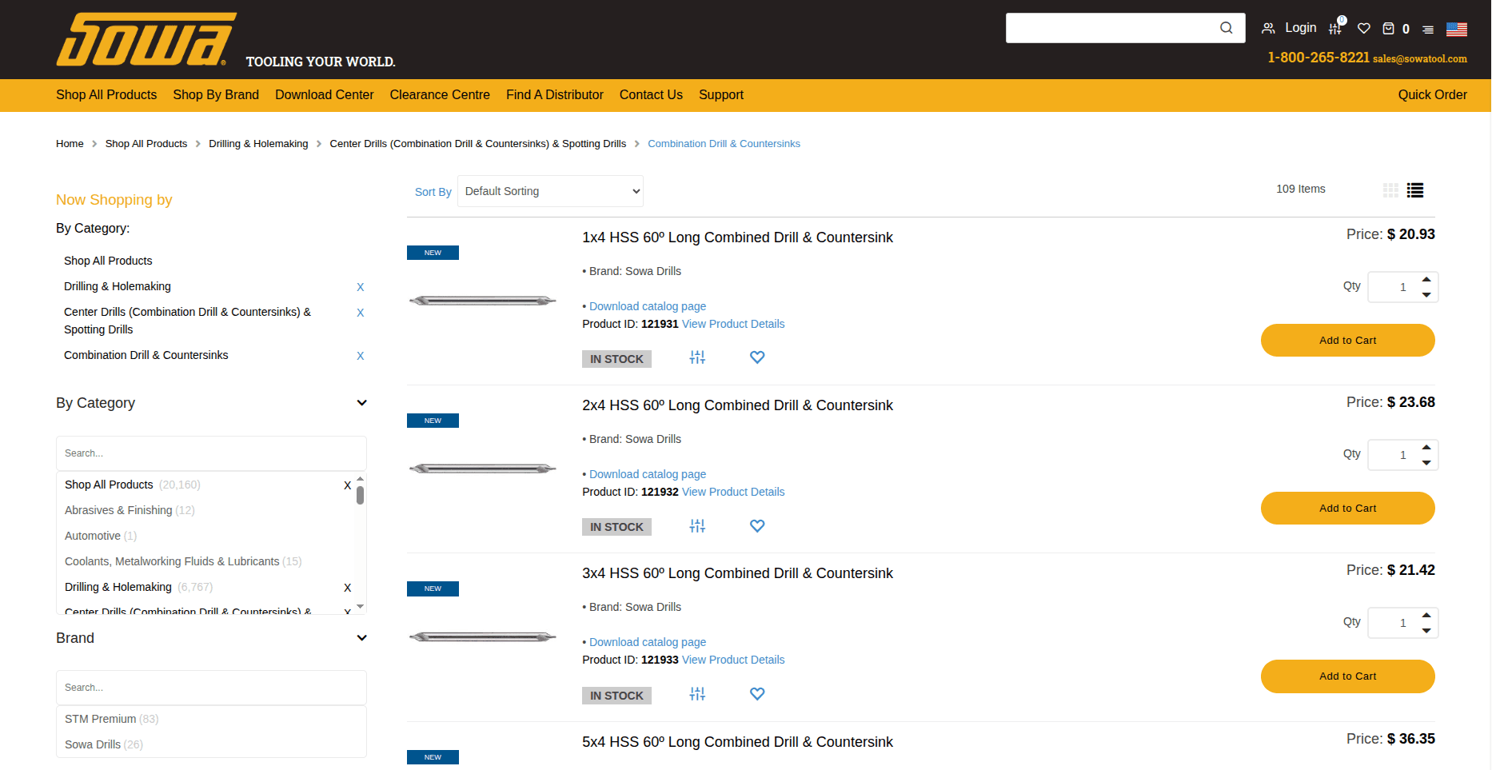Open the Login link
Viewport: 1492px width, 770px height.
point(1301,28)
